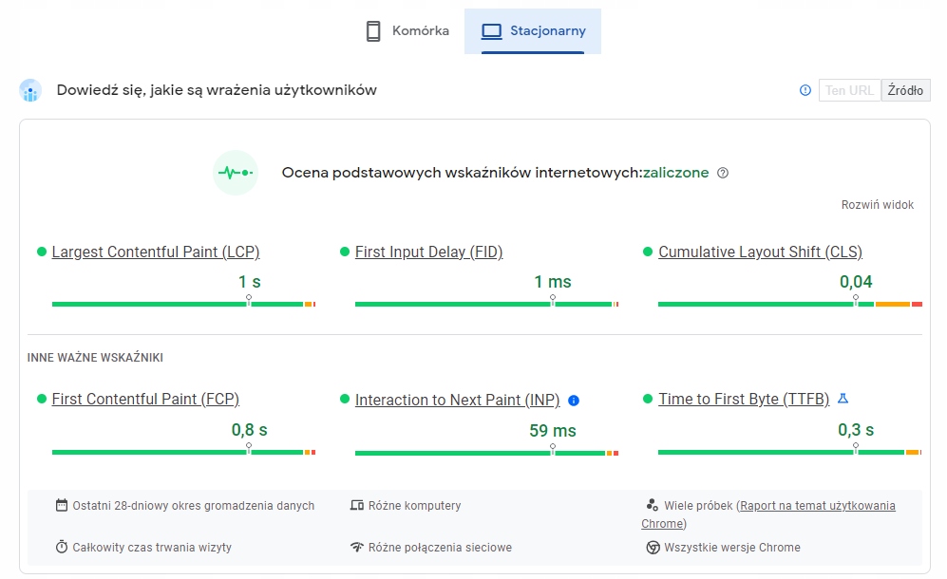The height and width of the screenshot is (579, 947).
Task: Click the blue info icon beside INP
Action: tap(574, 401)
